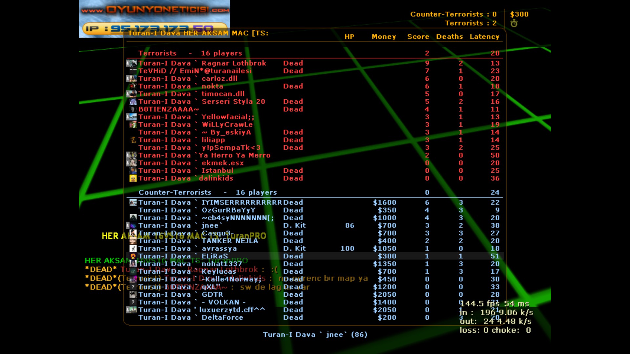This screenshot has height=354, width=630.
Task: Click spectated player label jnee` (86)
Action: point(315,334)
